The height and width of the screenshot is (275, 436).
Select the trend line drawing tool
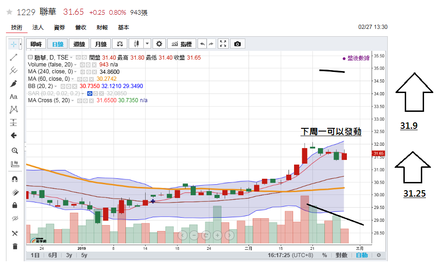tap(13, 57)
